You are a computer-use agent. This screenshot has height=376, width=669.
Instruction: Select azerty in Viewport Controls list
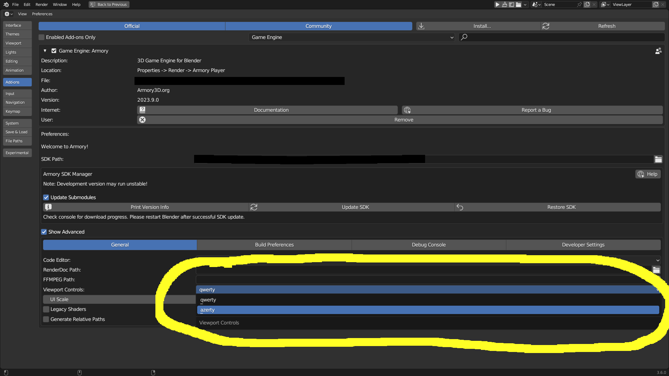[428, 310]
